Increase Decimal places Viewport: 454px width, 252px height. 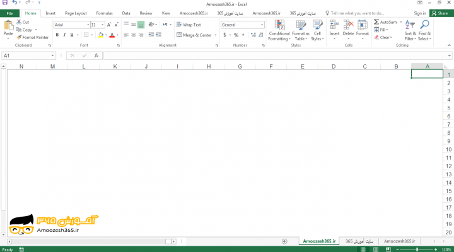click(253, 35)
